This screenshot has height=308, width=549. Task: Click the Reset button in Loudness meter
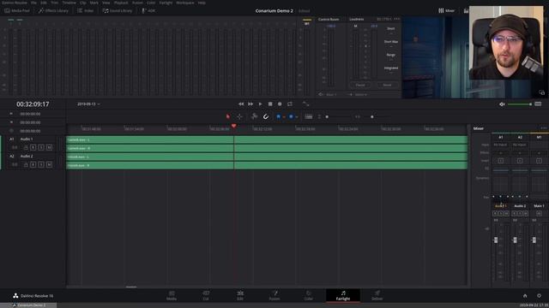coord(387,85)
